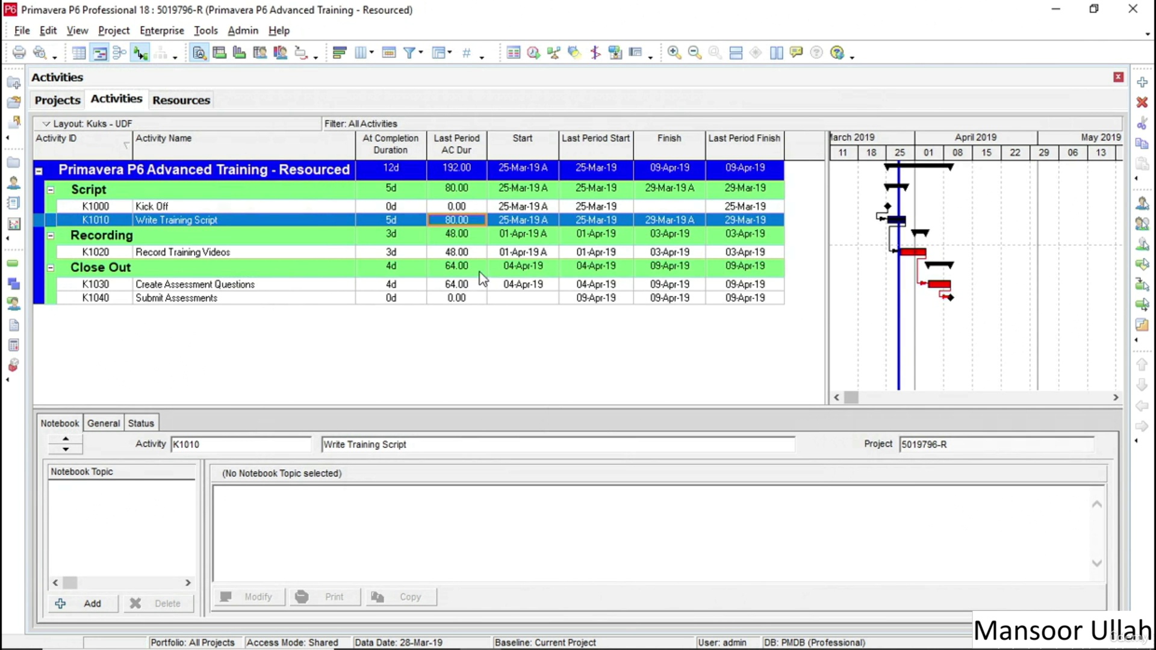This screenshot has width=1156, height=650.
Task: Collapse the Primavera P6 Advanced Training project group
Action: (39, 171)
